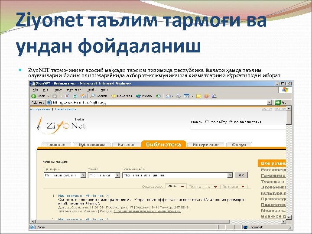Image resolution: width=312 pixels, height=234 pixels.
Task: Click the Регистрация link
Action: [x=66, y=109]
